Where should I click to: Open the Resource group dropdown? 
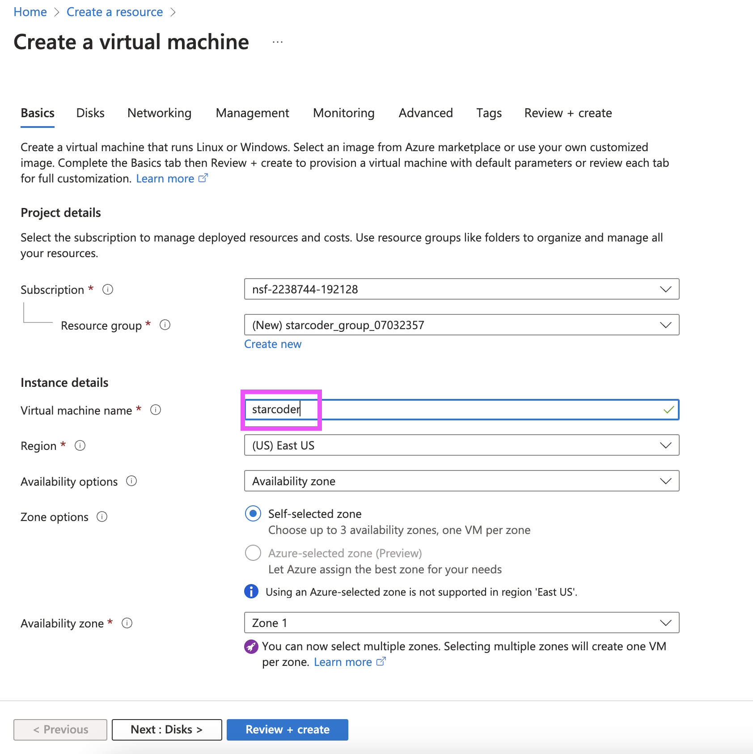[461, 325]
